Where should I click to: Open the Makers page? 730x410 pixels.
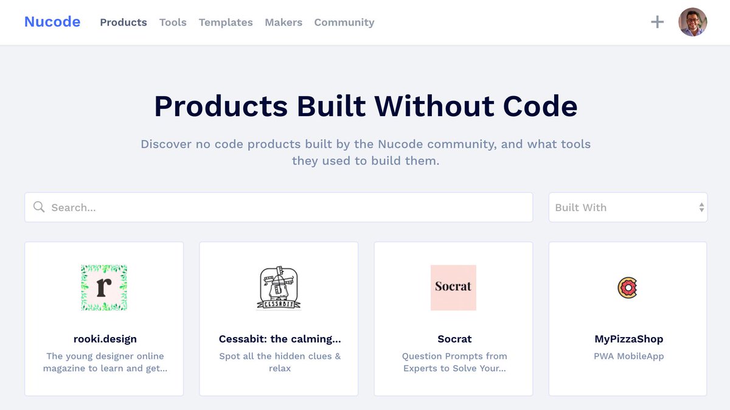tap(283, 23)
